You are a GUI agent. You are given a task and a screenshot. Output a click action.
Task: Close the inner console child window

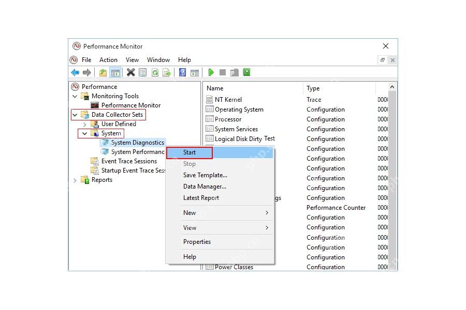(392, 60)
